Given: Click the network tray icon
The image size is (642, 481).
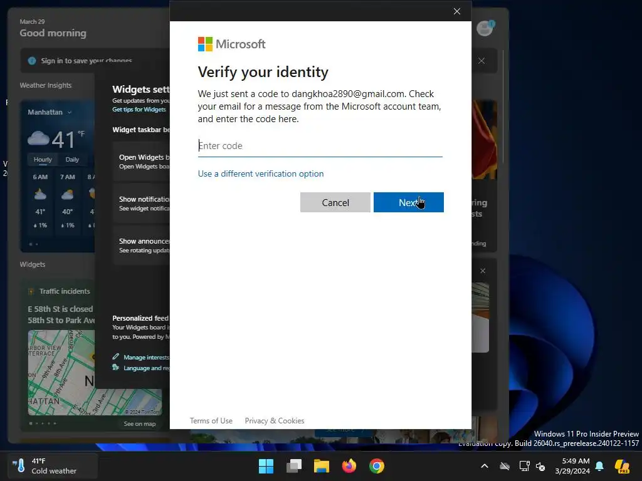Looking at the screenshot, I should click(x=524, y=466).
